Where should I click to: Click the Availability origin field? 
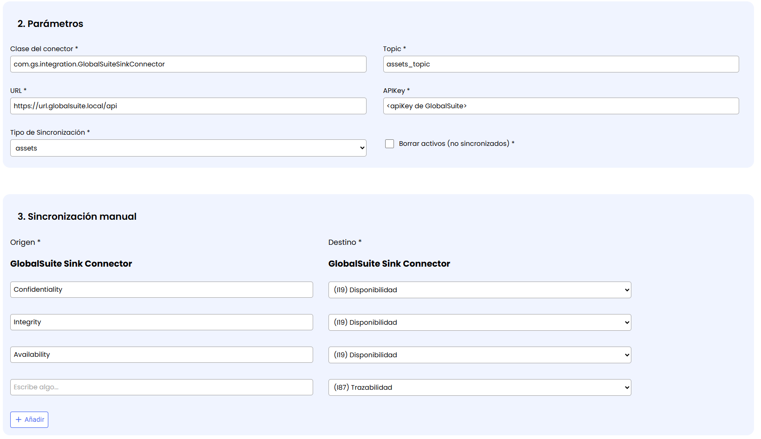tap(161, 354)
